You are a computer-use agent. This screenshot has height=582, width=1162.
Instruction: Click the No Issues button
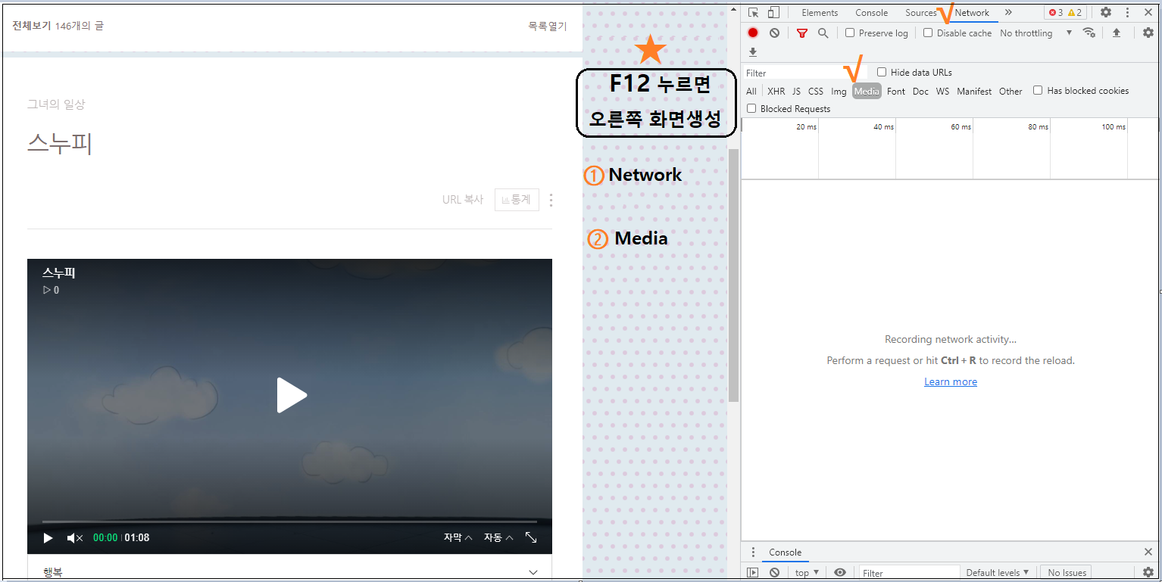(1067, 573)
